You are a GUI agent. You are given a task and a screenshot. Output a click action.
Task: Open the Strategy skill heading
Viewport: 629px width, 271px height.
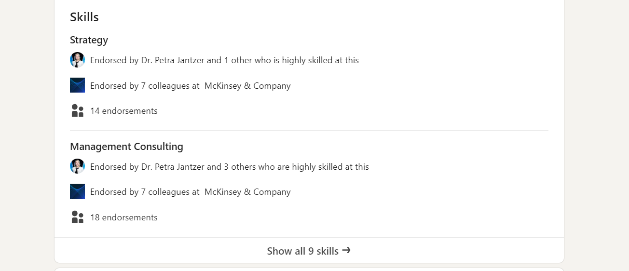click(x=89, y=40)
